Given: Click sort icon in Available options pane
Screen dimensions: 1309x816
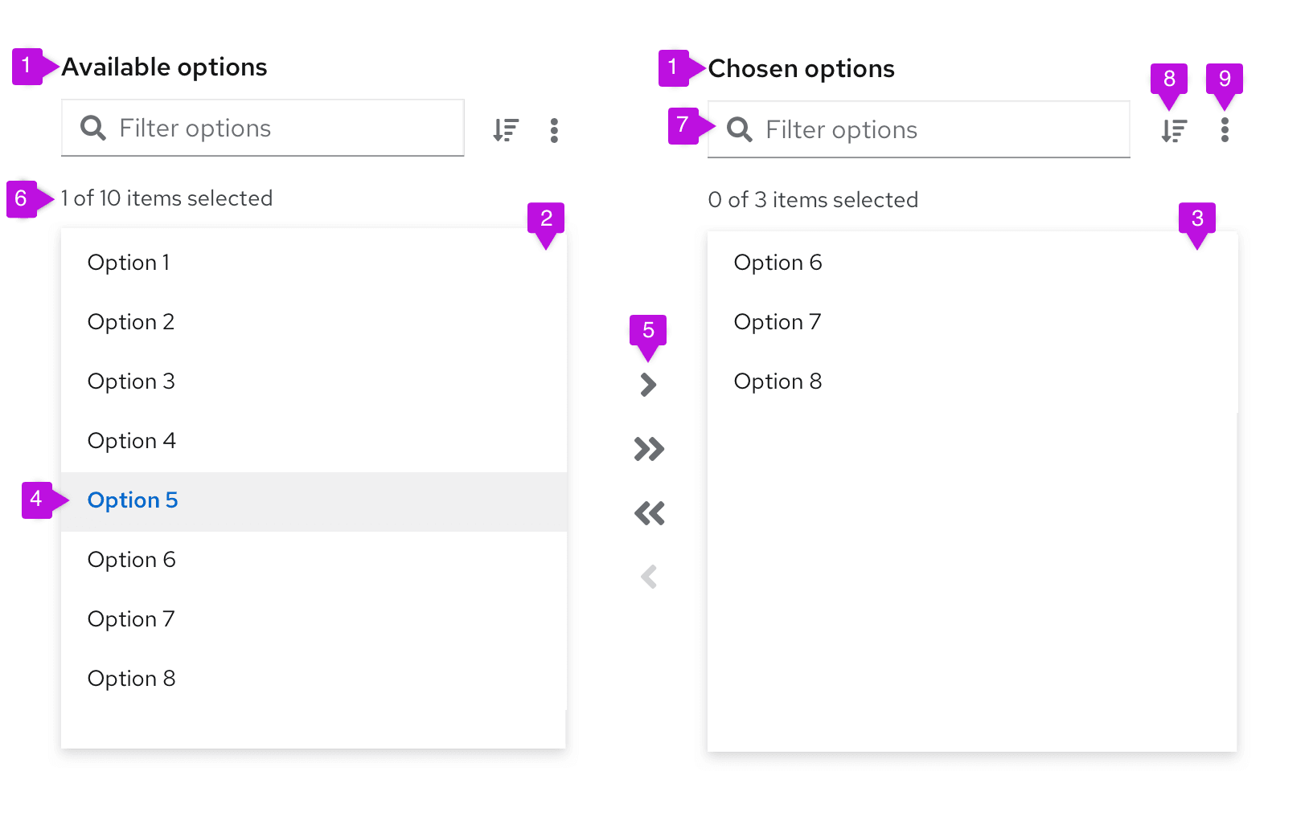Looking at the screenshot, I should click(506, 130).
